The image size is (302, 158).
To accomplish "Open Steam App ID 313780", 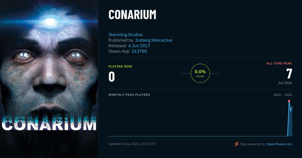I will point(139,51).
